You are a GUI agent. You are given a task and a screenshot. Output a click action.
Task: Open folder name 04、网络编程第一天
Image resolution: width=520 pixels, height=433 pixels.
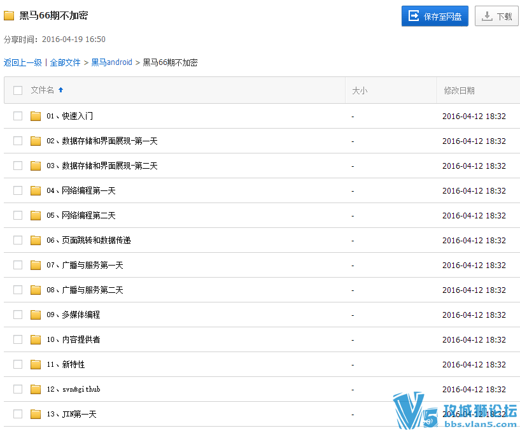[x=81, y=191]
